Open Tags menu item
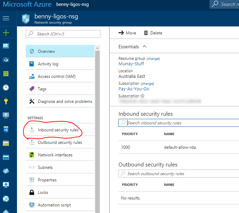239x213 pixels. [60, 89]
